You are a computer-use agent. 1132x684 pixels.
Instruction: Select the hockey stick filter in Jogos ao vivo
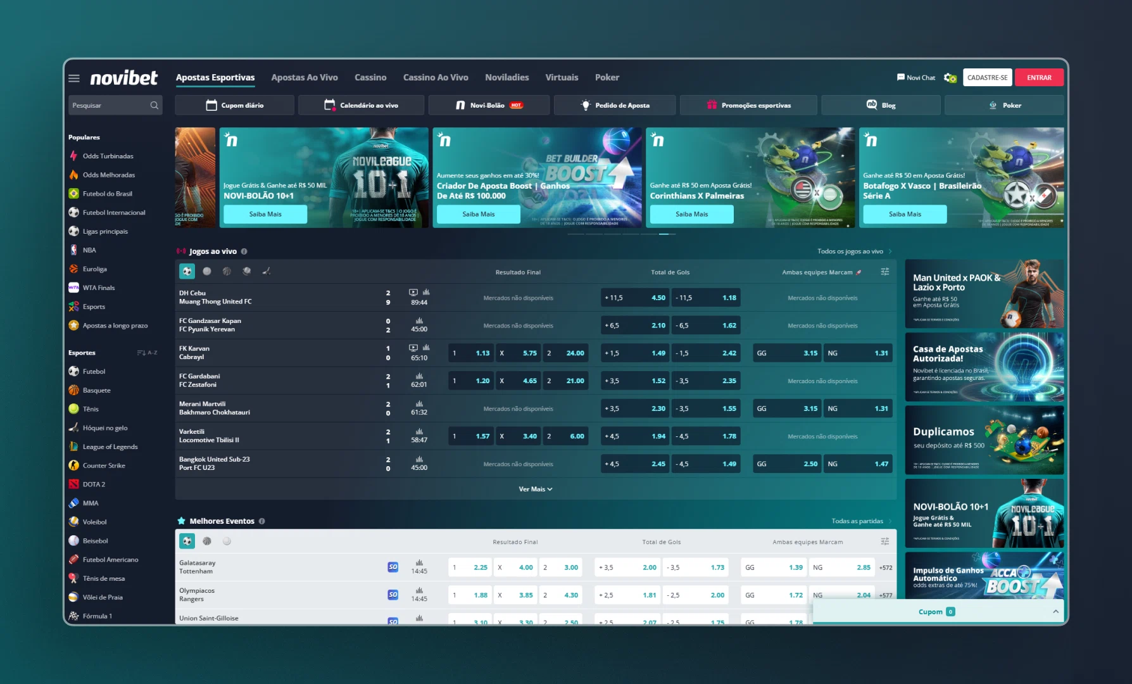(267, 271)
